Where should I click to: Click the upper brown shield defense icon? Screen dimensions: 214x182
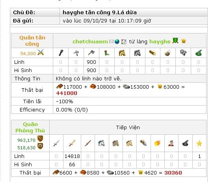point(40,139)
